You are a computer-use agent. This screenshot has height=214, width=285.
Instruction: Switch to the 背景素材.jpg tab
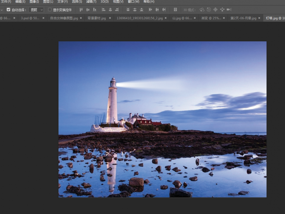[97, 18]
